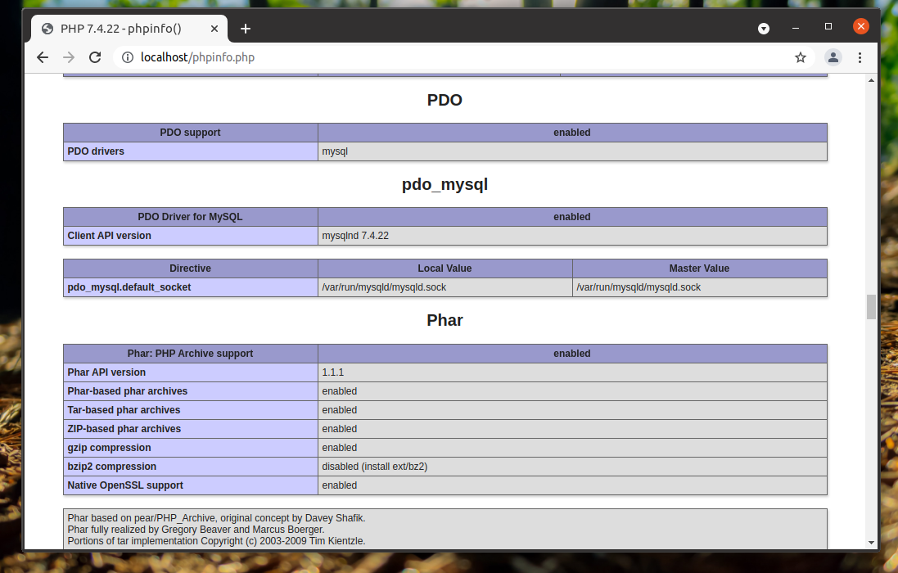Reload the phpinfo page

pyautogui.click(x=95, y=57)
